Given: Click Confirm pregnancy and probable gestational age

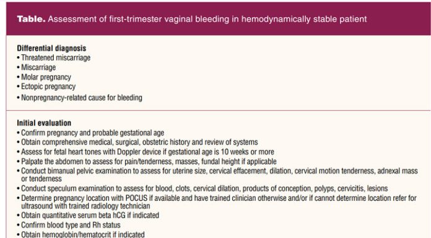Looking at the screenshot, I should tap(90, 133).
